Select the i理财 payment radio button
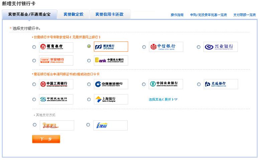This screenshot has width=260, height=160. pos(88,125)
